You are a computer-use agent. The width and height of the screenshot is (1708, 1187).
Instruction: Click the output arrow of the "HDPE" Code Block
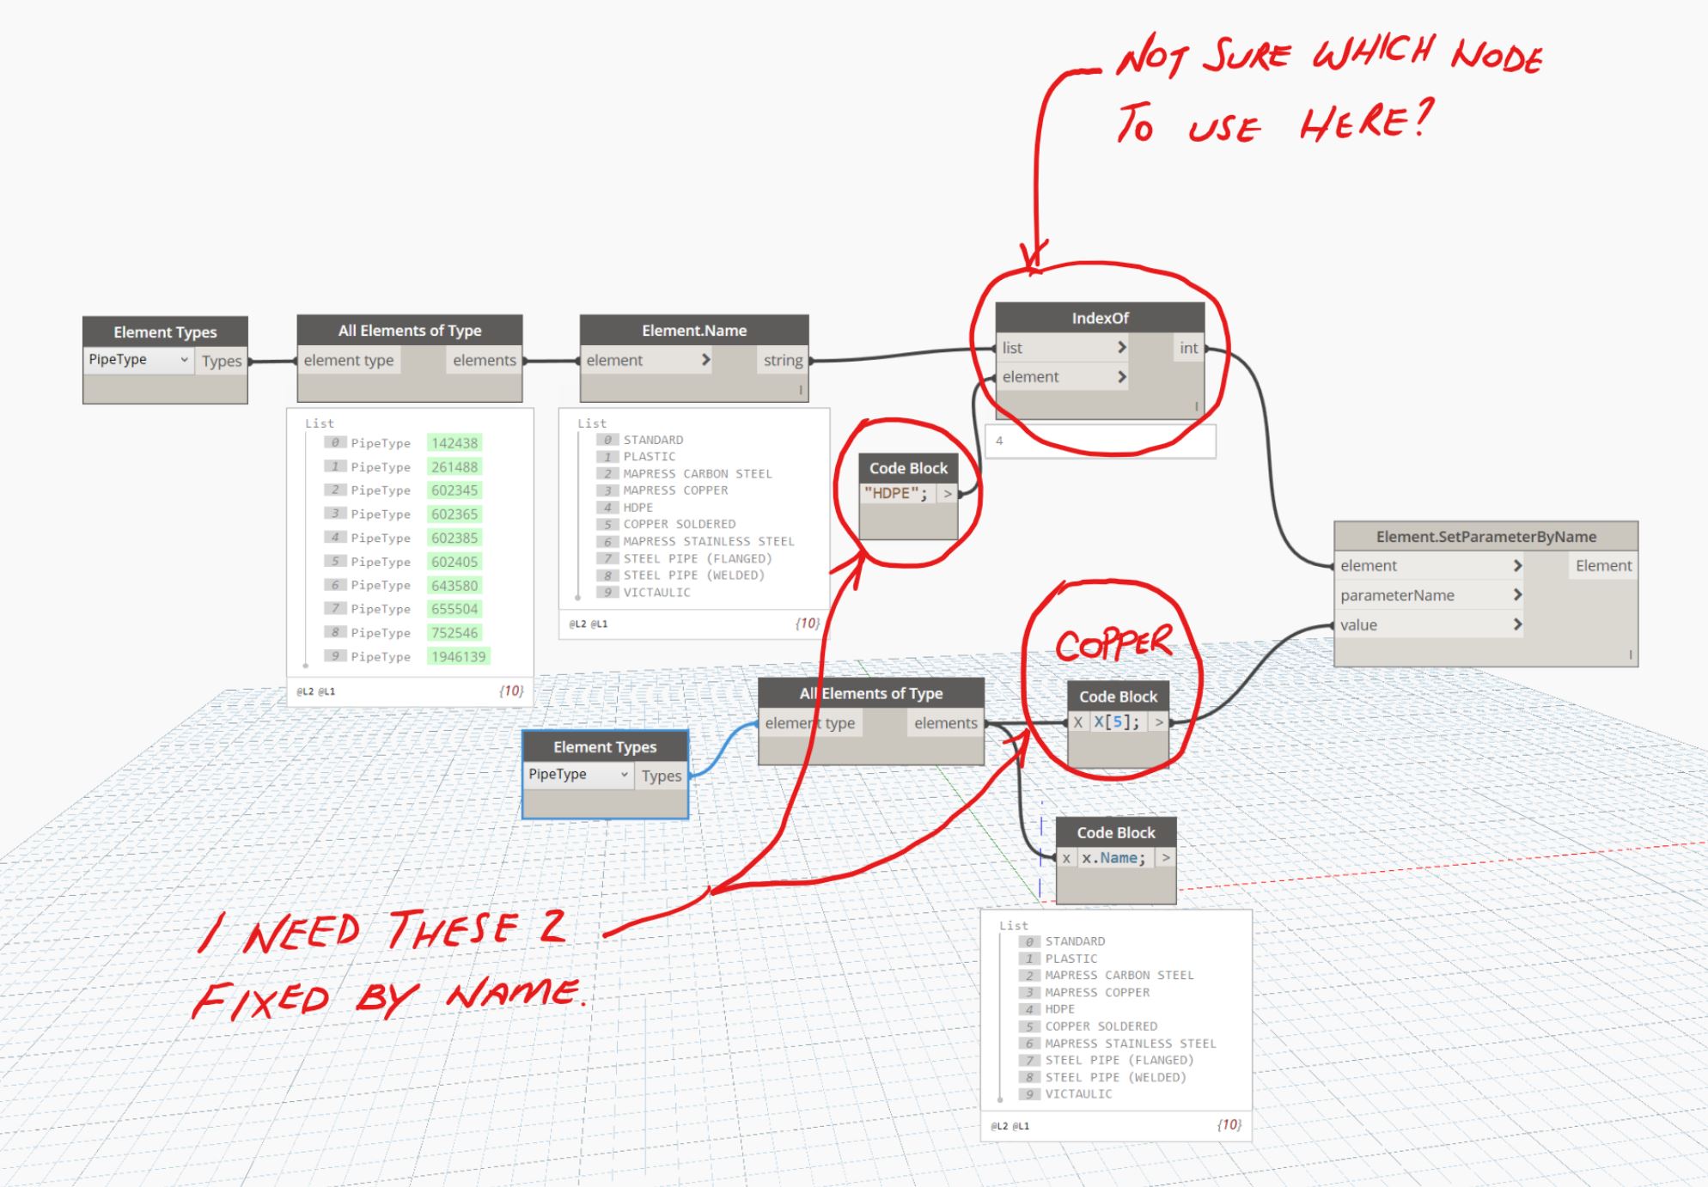coord(948,494)
